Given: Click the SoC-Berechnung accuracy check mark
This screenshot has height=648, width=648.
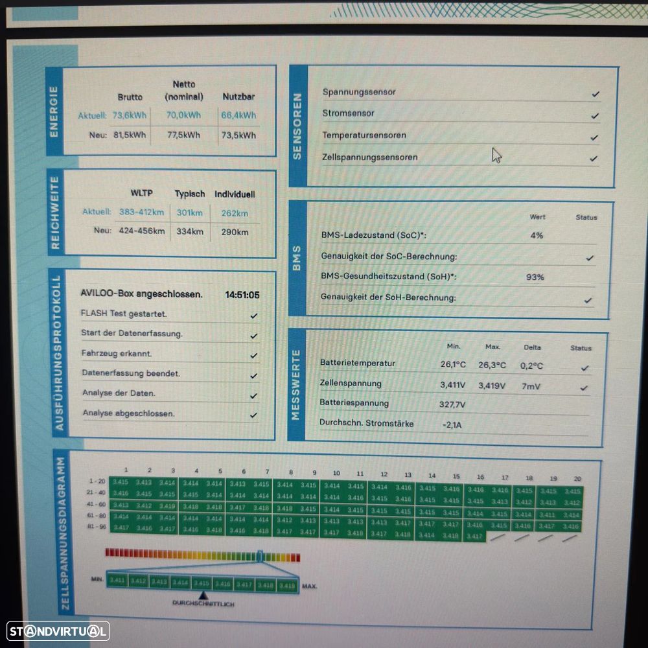Looking at the screenshot, I should coord(590,259).
